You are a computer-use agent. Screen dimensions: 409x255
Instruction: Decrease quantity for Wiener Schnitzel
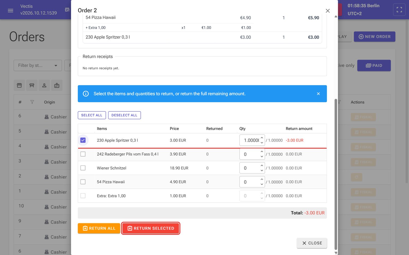click(262, 170)
